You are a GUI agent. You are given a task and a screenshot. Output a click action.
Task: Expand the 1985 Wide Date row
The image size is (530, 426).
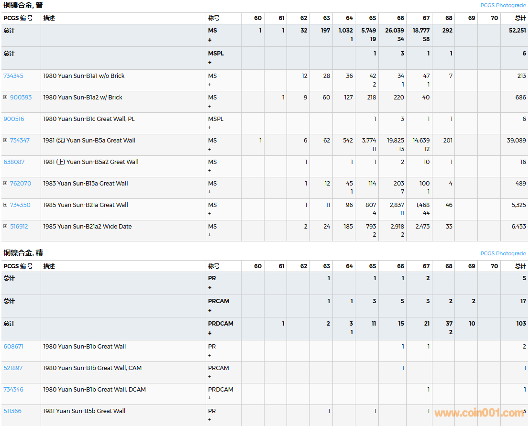pyautogui.click(x=5, y=226)
